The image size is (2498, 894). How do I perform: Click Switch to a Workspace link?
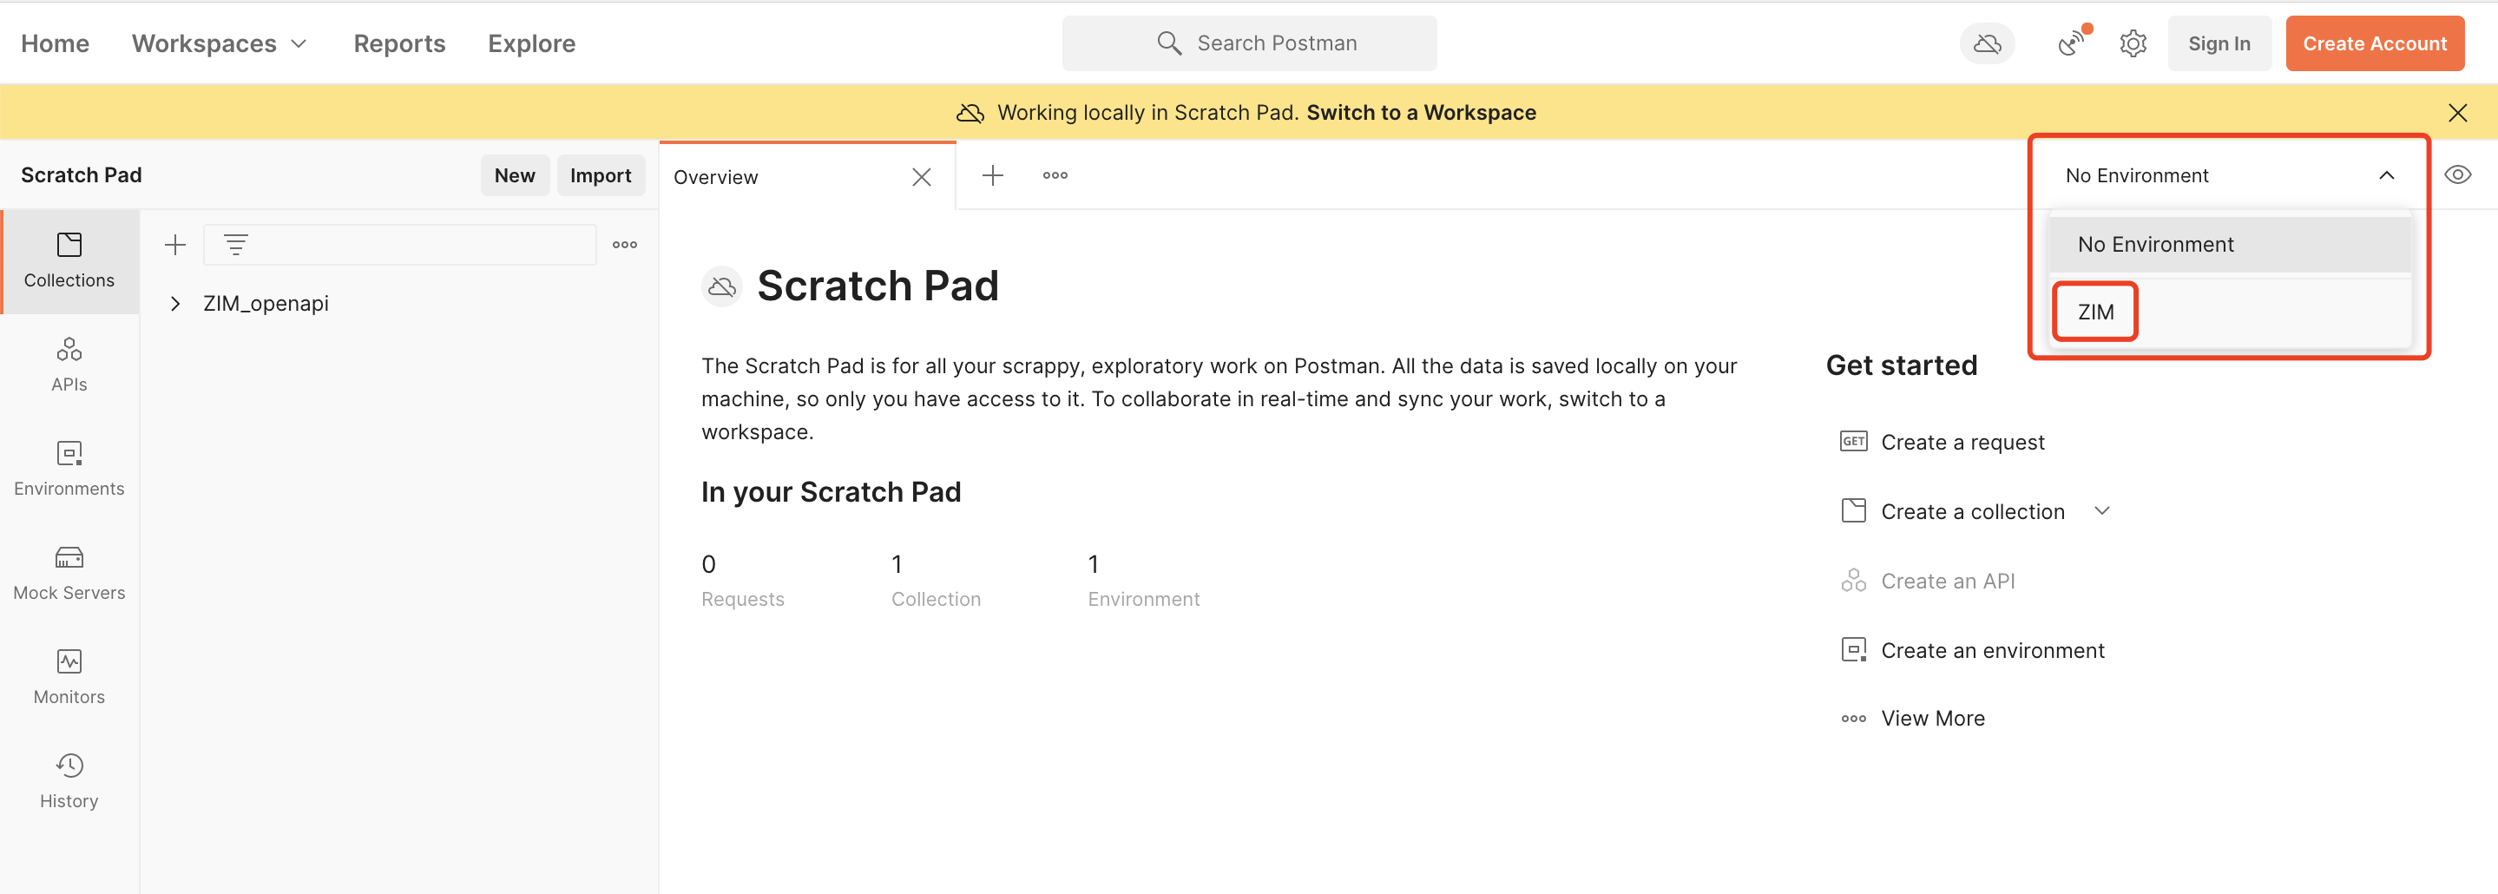(x=1421, y=113)
